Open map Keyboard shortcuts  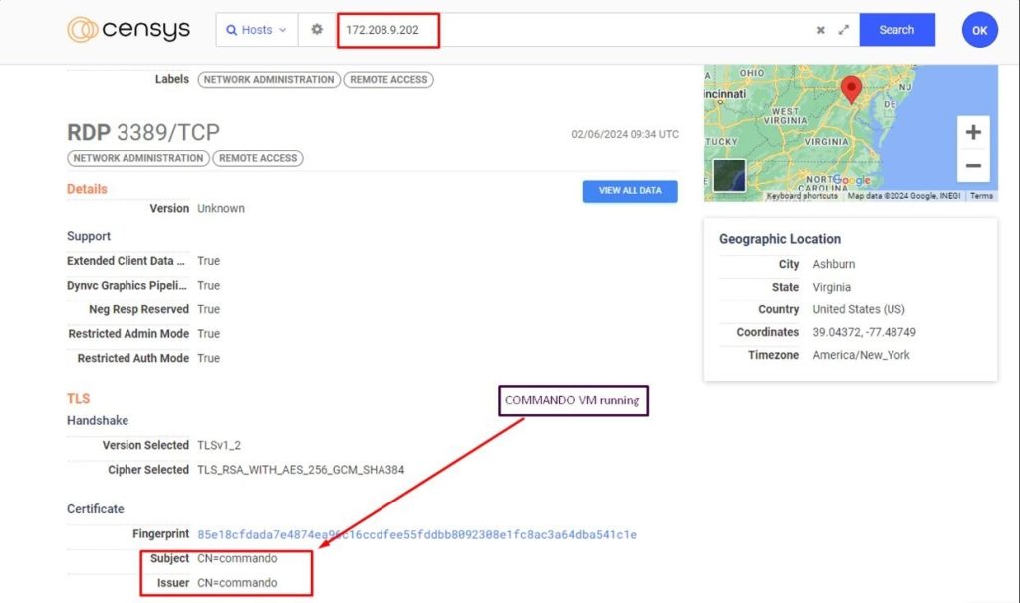click(802, 196)
